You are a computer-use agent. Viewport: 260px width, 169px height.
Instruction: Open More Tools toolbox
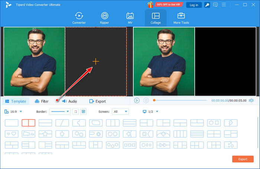(x=181, y=18)
